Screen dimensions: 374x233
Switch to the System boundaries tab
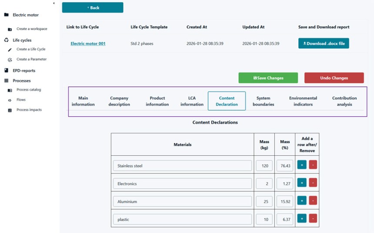(263, 101)
